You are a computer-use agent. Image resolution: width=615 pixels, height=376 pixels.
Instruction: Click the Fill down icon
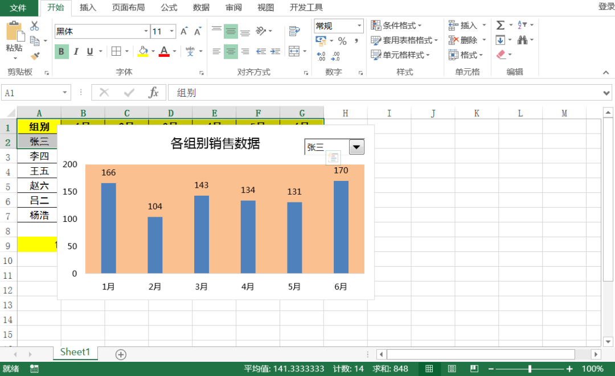pyautogui.click(x=501, y=40)
